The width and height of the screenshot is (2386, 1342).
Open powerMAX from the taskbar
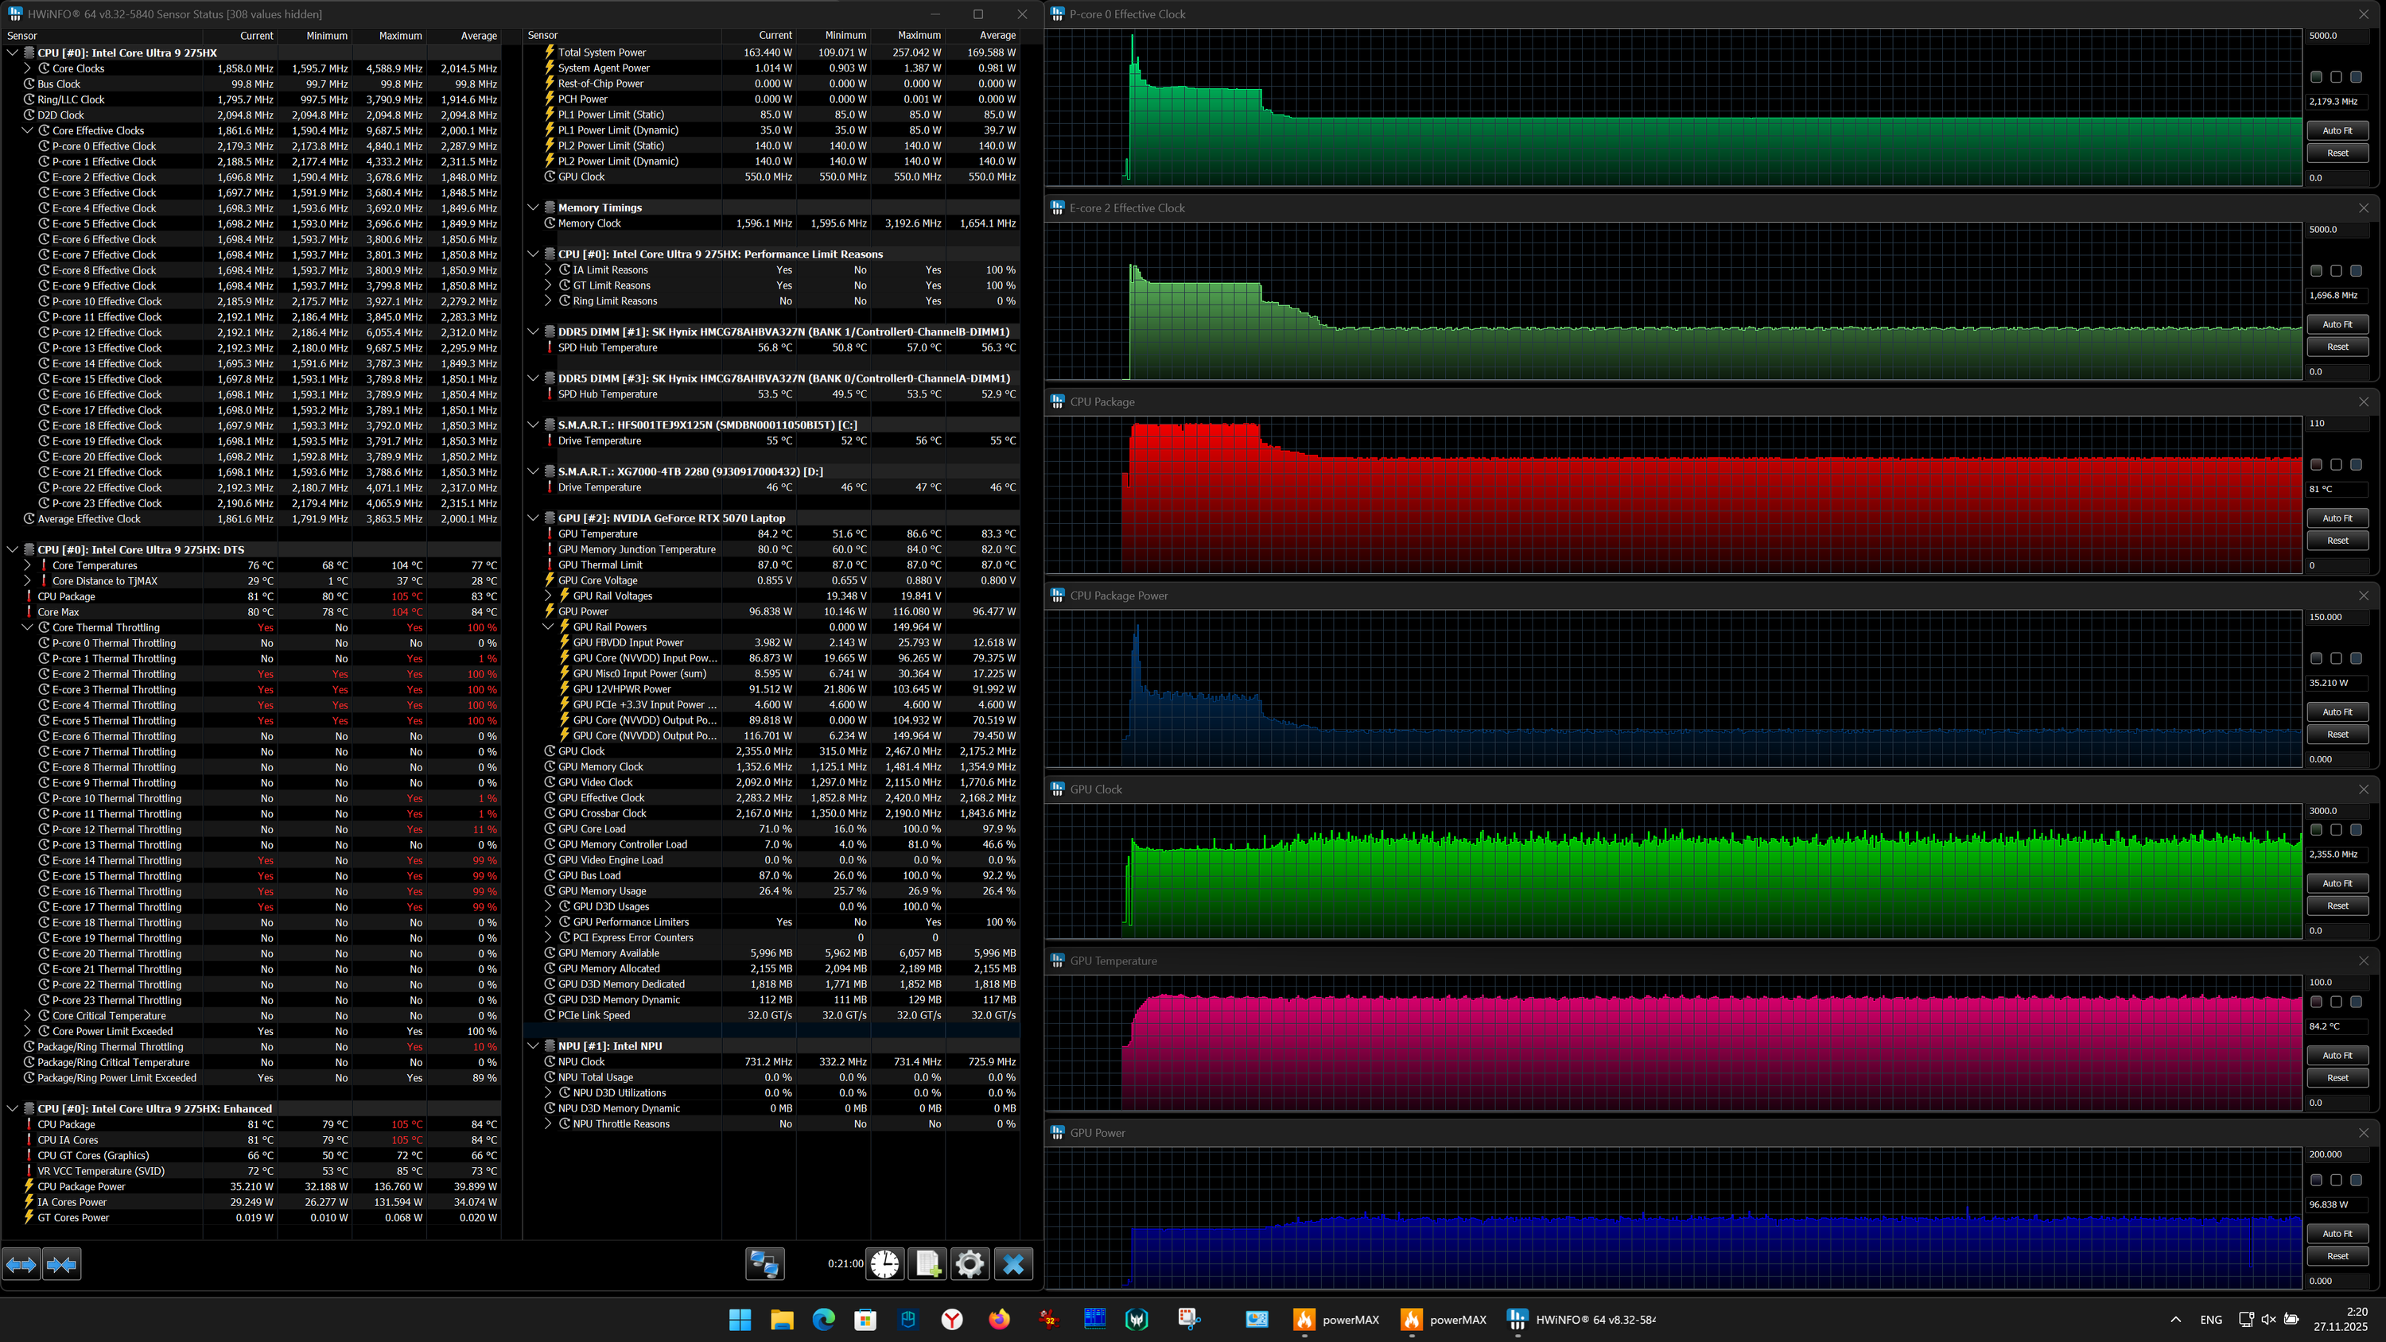1335,1320
